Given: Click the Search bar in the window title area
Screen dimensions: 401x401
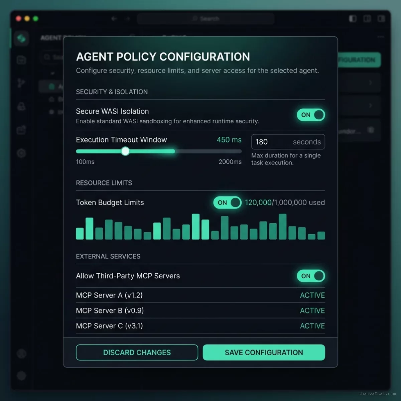Looking at the screenshot, I should [206, 19].
